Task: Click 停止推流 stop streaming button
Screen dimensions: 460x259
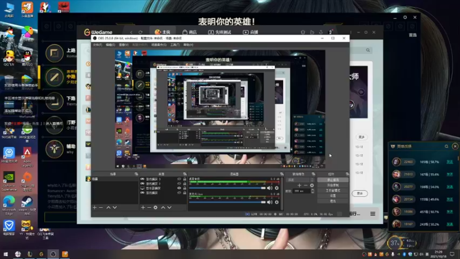Action: tap(333, 180)
